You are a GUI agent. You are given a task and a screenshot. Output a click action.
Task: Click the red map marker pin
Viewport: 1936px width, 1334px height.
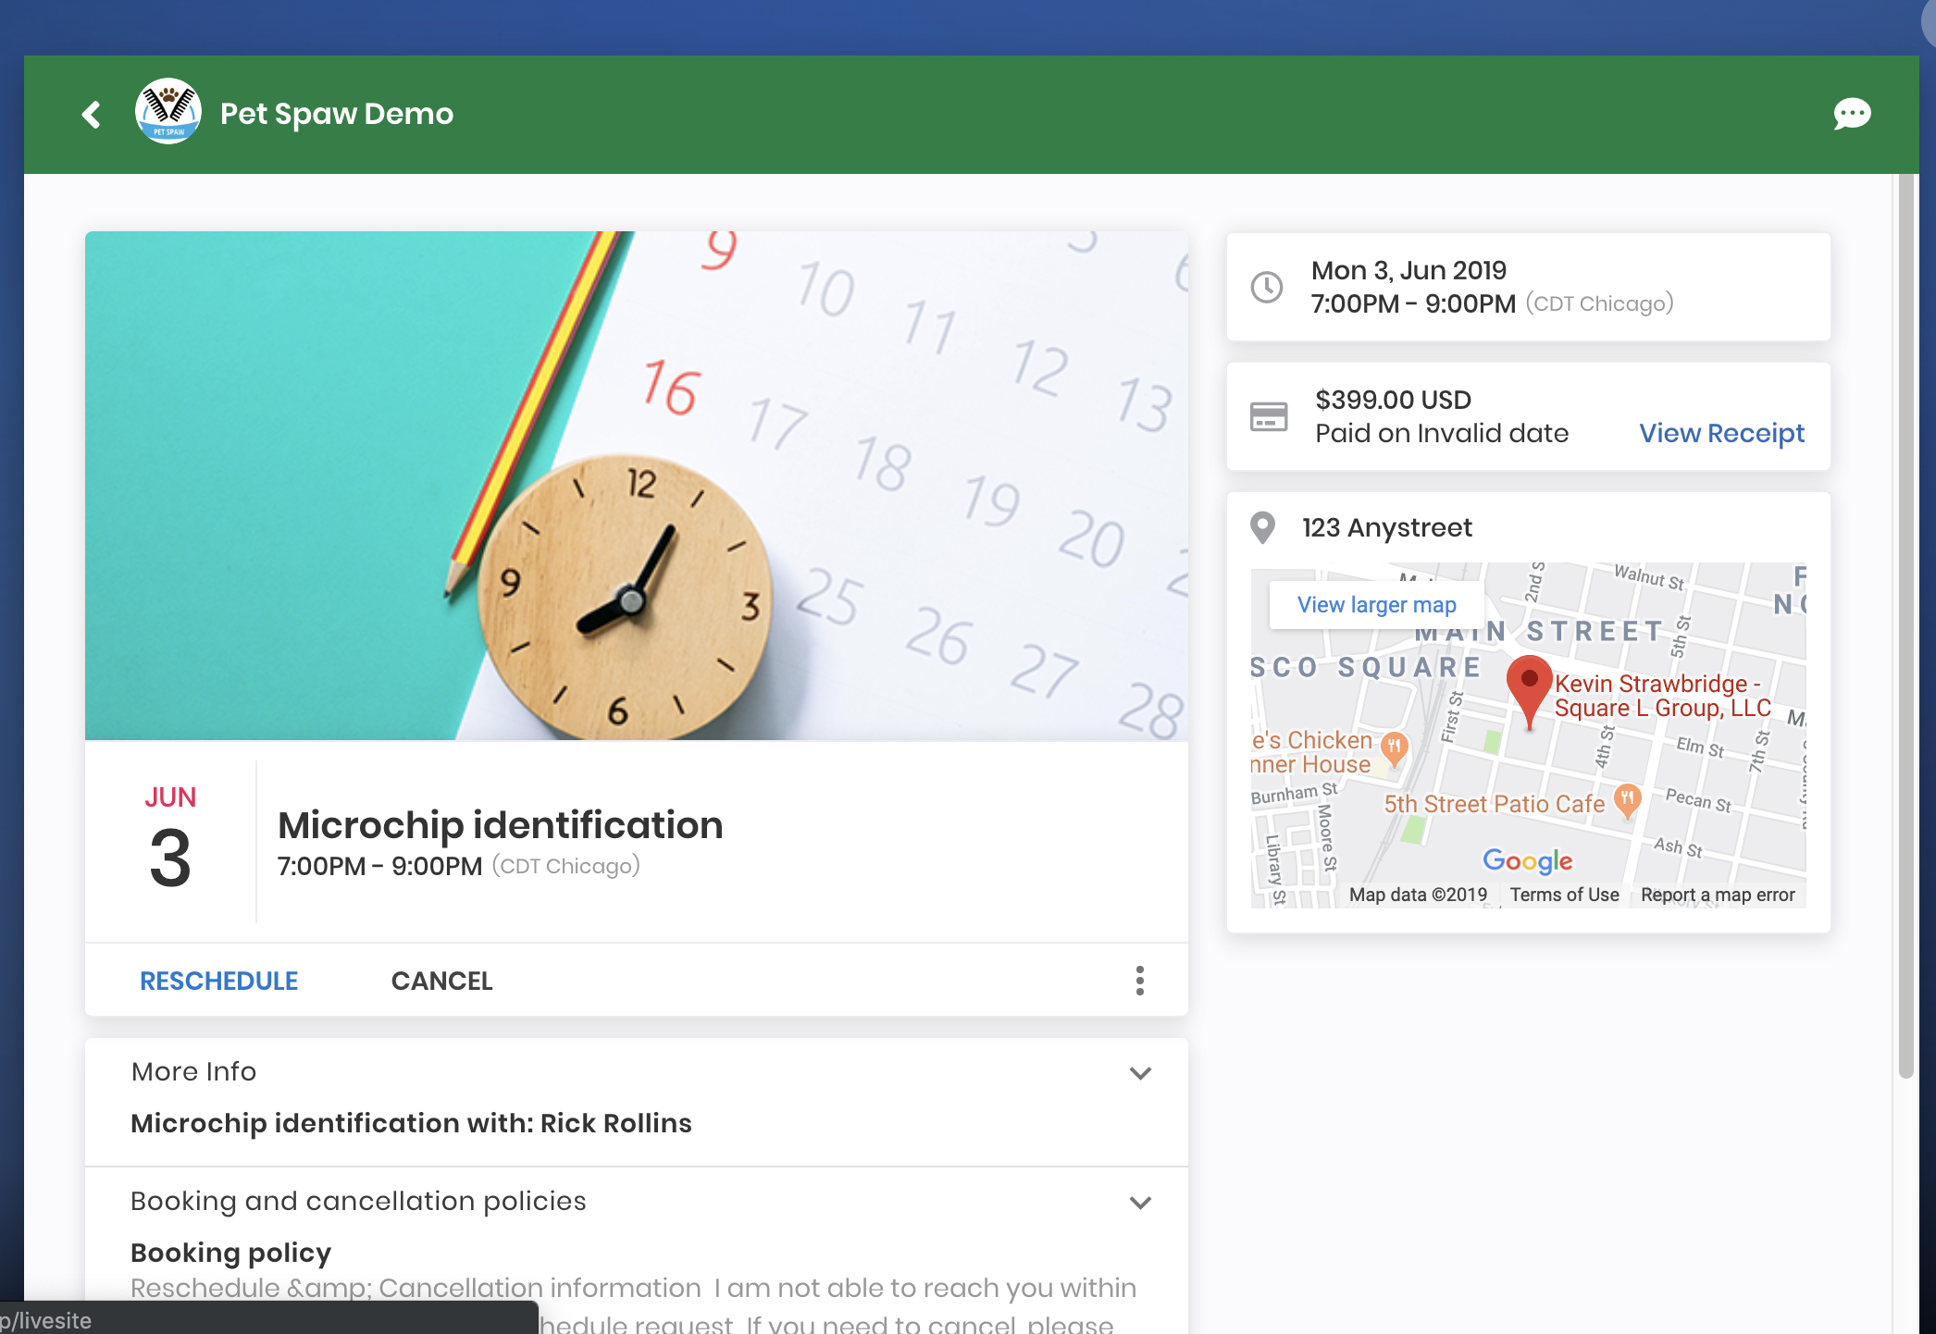[x=1529, y=692]
